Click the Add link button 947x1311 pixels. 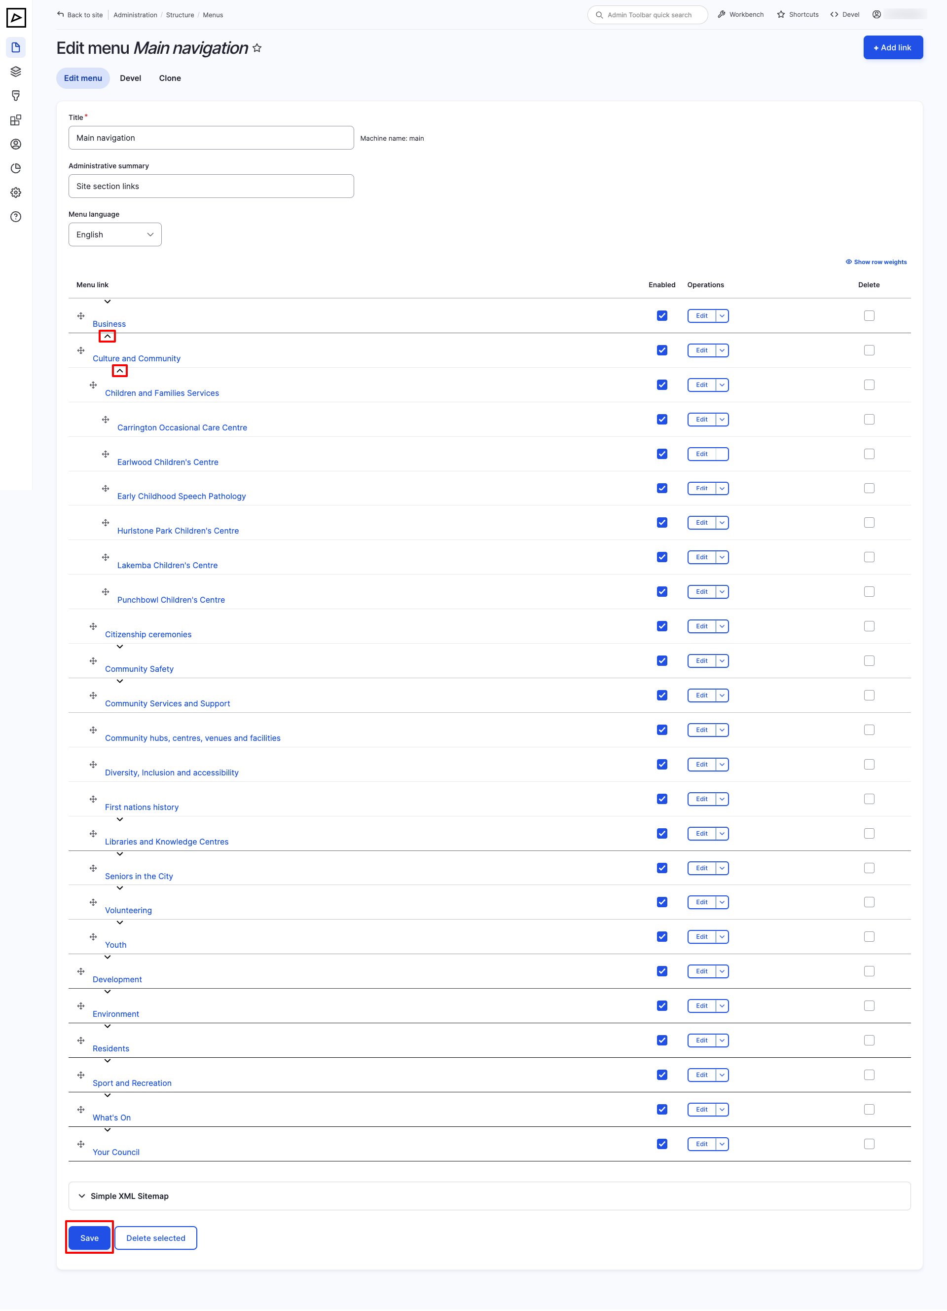[x=892, y=47]
